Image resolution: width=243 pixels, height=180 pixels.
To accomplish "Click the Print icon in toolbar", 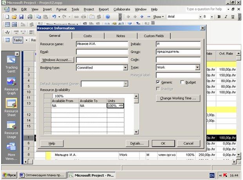I will click(30, 17).
